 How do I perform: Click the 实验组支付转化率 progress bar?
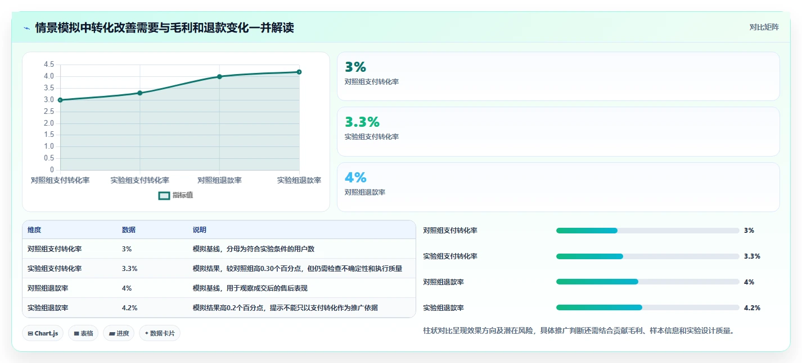coord(647,256)
